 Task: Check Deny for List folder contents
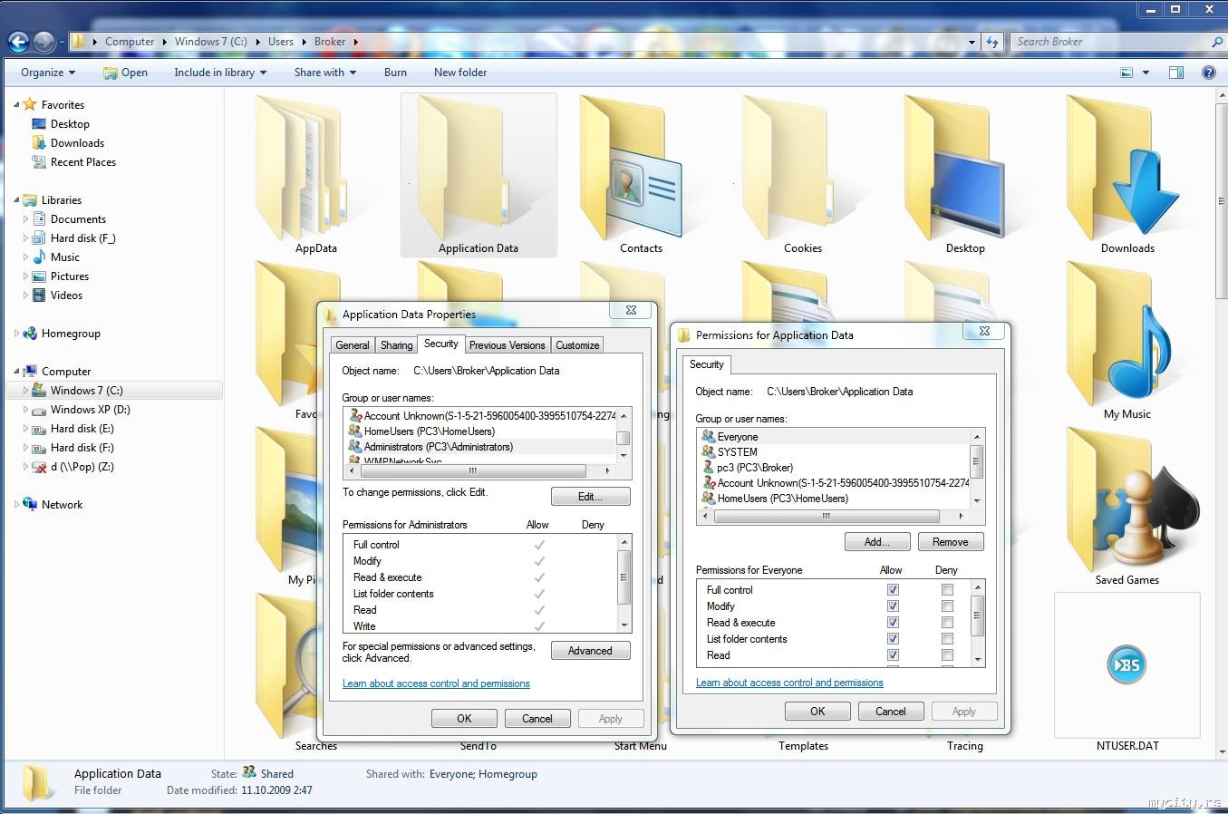[947, 639]
